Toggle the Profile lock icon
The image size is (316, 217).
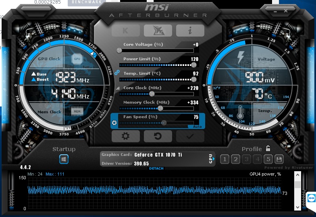click(268, 148)
